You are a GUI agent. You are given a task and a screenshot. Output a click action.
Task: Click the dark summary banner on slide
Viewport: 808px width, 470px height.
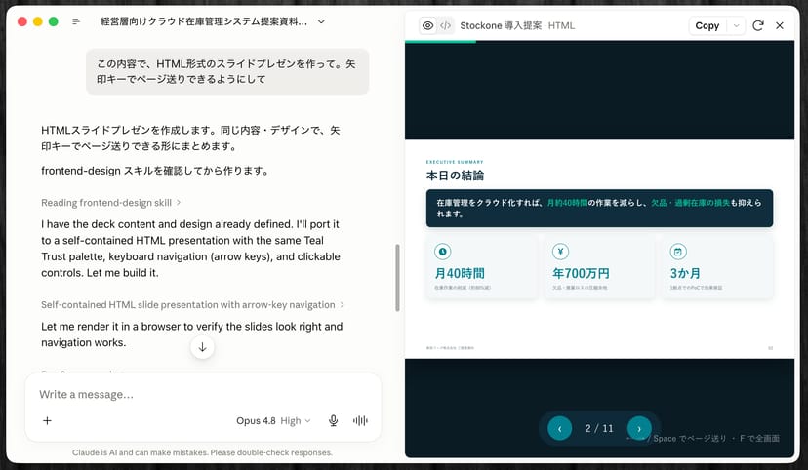(599, 208)
